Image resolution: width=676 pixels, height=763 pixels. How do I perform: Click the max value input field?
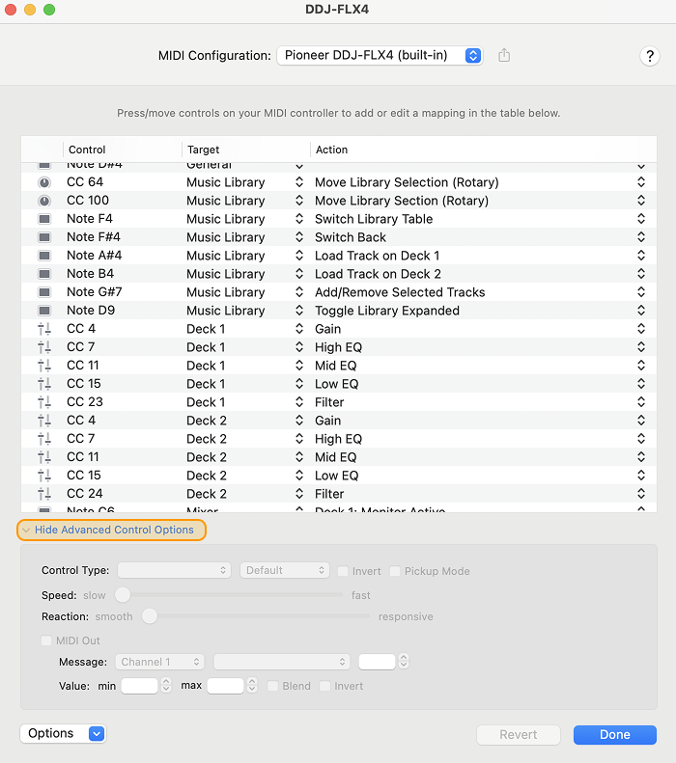click(x=225, y=686)
